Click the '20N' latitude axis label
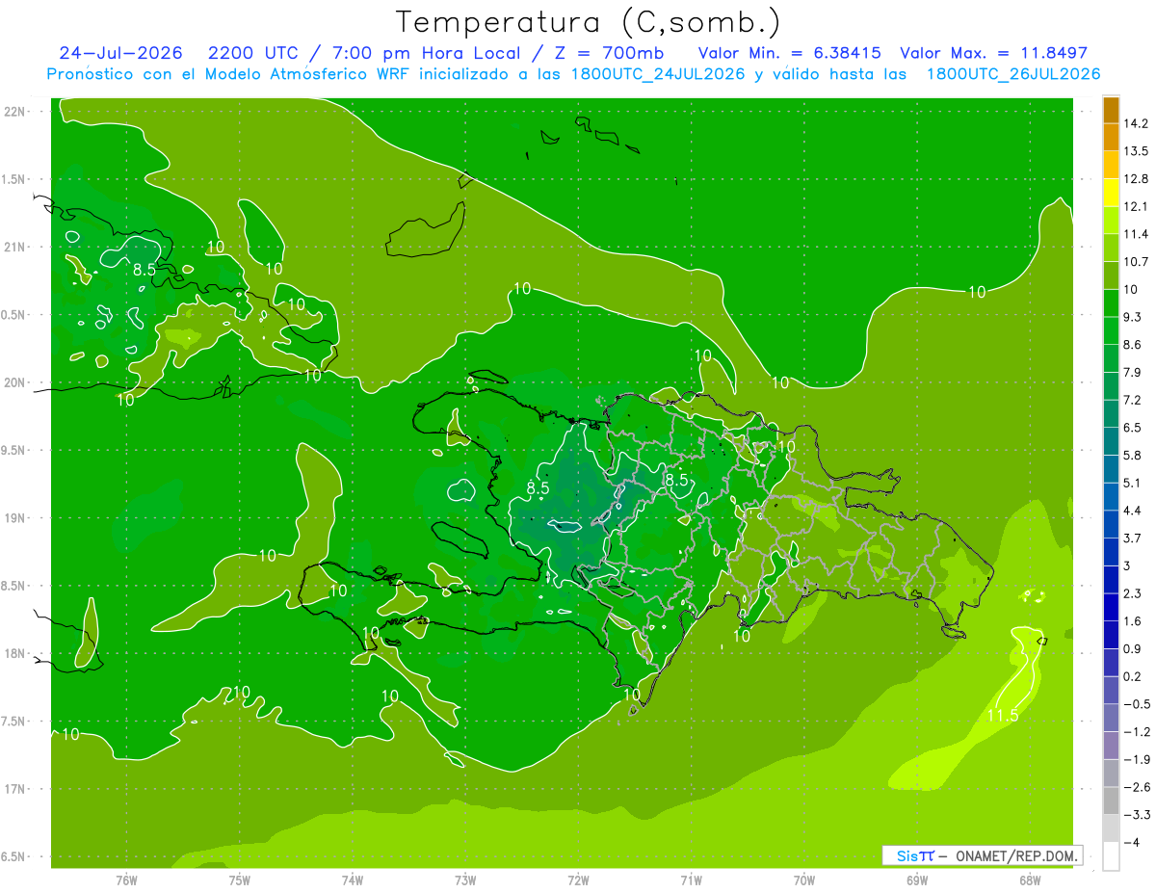 (15, 382)
